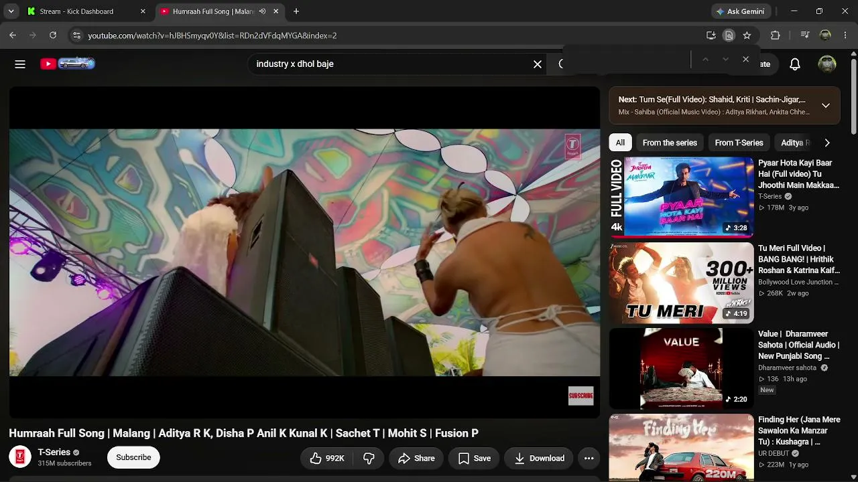
Task: Open the YouTube account avatar menu
Action: click(827, 64)
